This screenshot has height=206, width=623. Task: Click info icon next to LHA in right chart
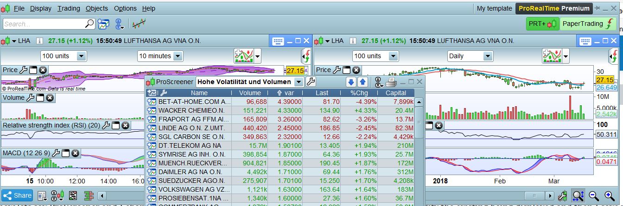coord(353,41)
